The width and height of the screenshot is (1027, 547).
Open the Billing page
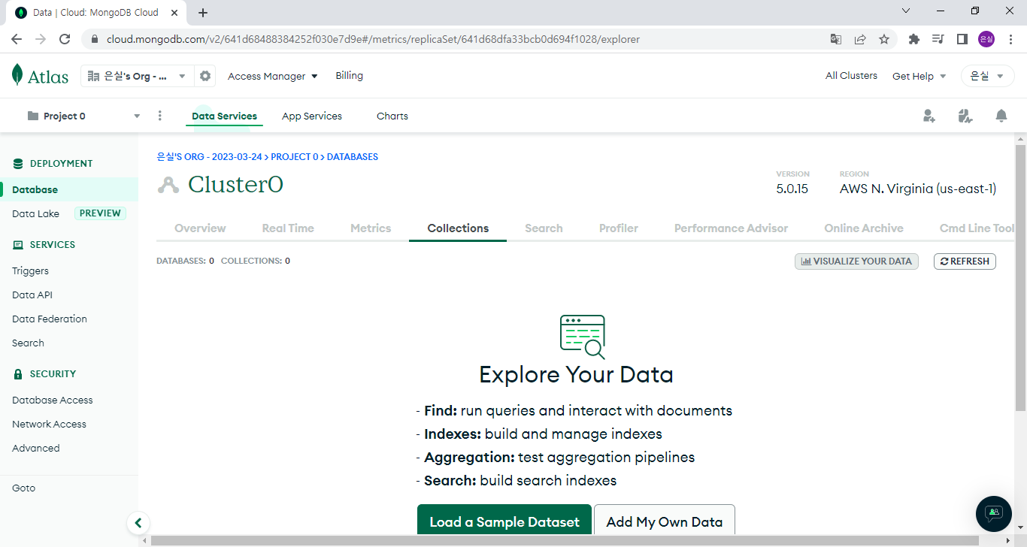pyautogui.click(x=349, y=75)
